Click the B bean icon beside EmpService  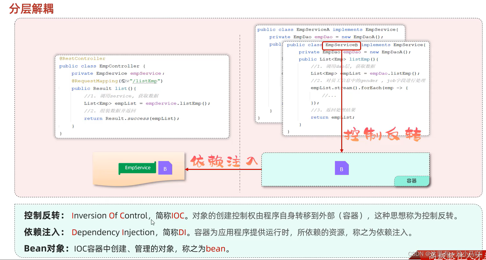coord(165,168)
